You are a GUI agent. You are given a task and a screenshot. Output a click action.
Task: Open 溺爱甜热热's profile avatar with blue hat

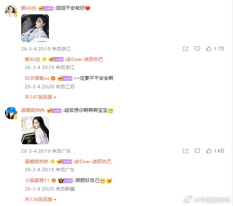[x=11, y=113]
